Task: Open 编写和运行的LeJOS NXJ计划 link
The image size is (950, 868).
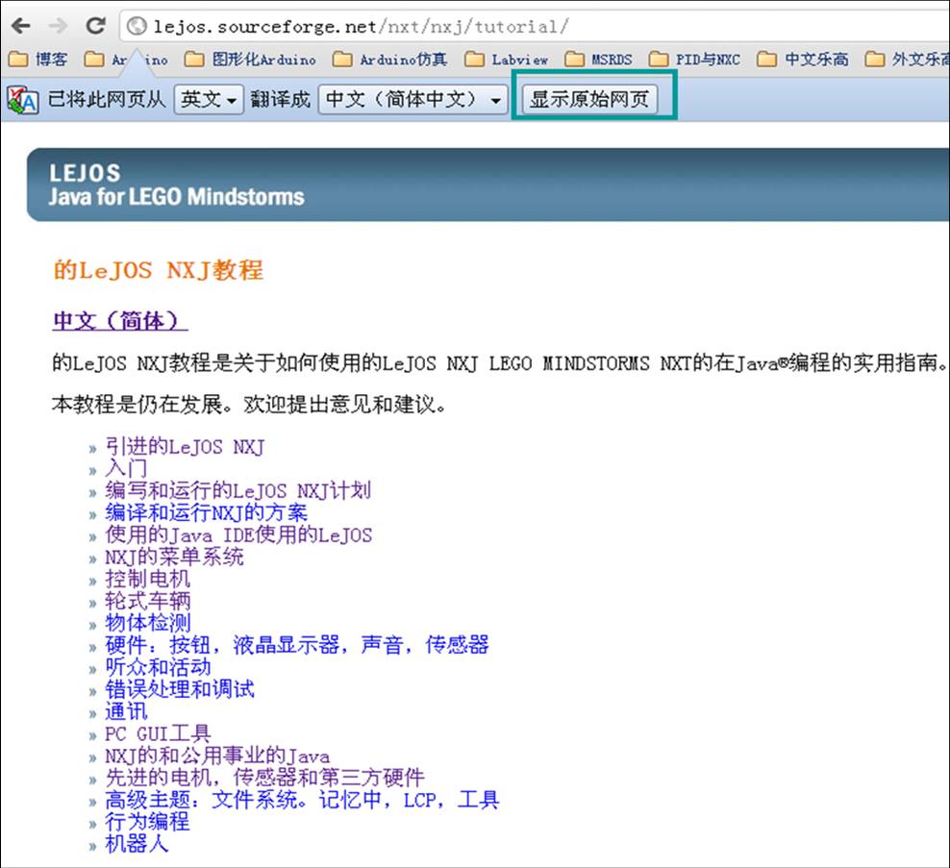Action: [238, 490]
